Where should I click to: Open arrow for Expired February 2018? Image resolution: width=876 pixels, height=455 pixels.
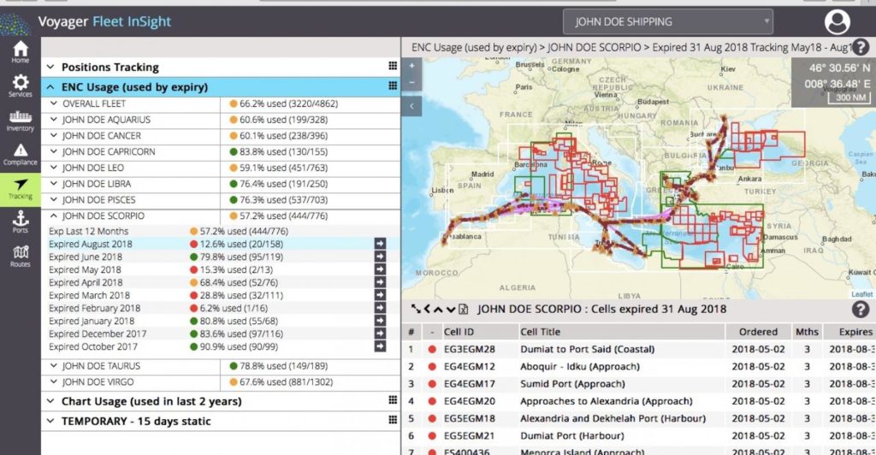(x=380, y=308)
